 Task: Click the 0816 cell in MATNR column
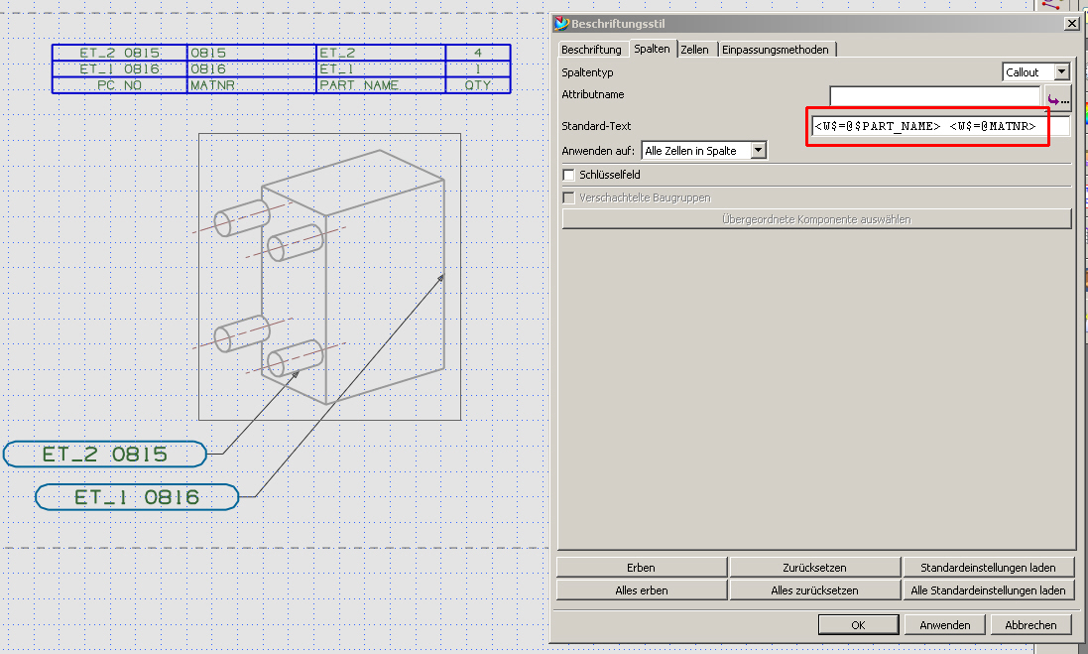251,68
